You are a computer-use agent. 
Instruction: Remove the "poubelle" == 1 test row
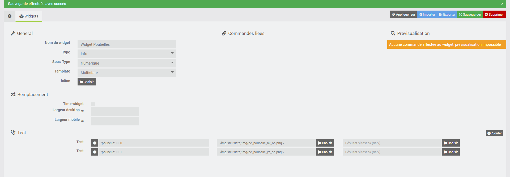click(x=95, y=152)
